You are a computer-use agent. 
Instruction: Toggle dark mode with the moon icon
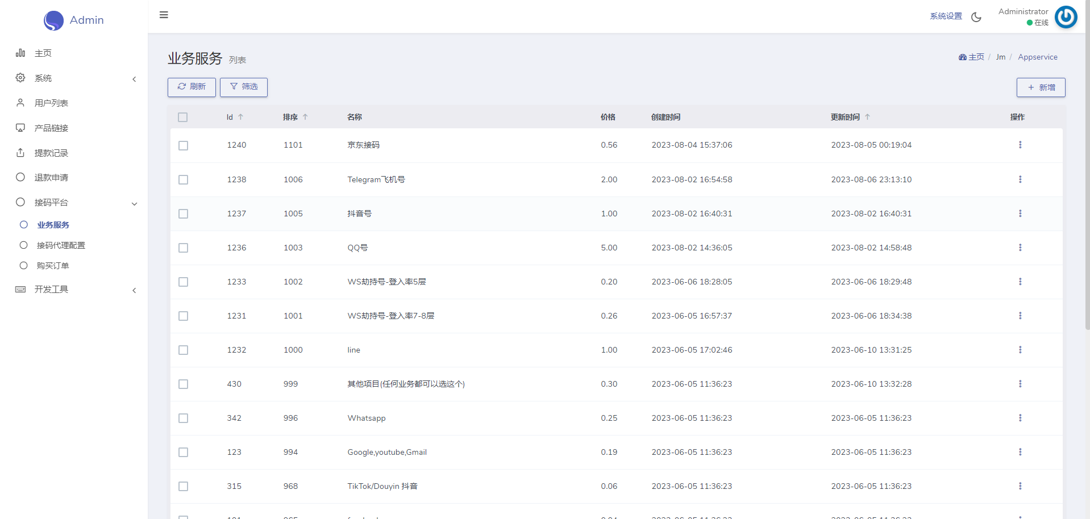976,17
